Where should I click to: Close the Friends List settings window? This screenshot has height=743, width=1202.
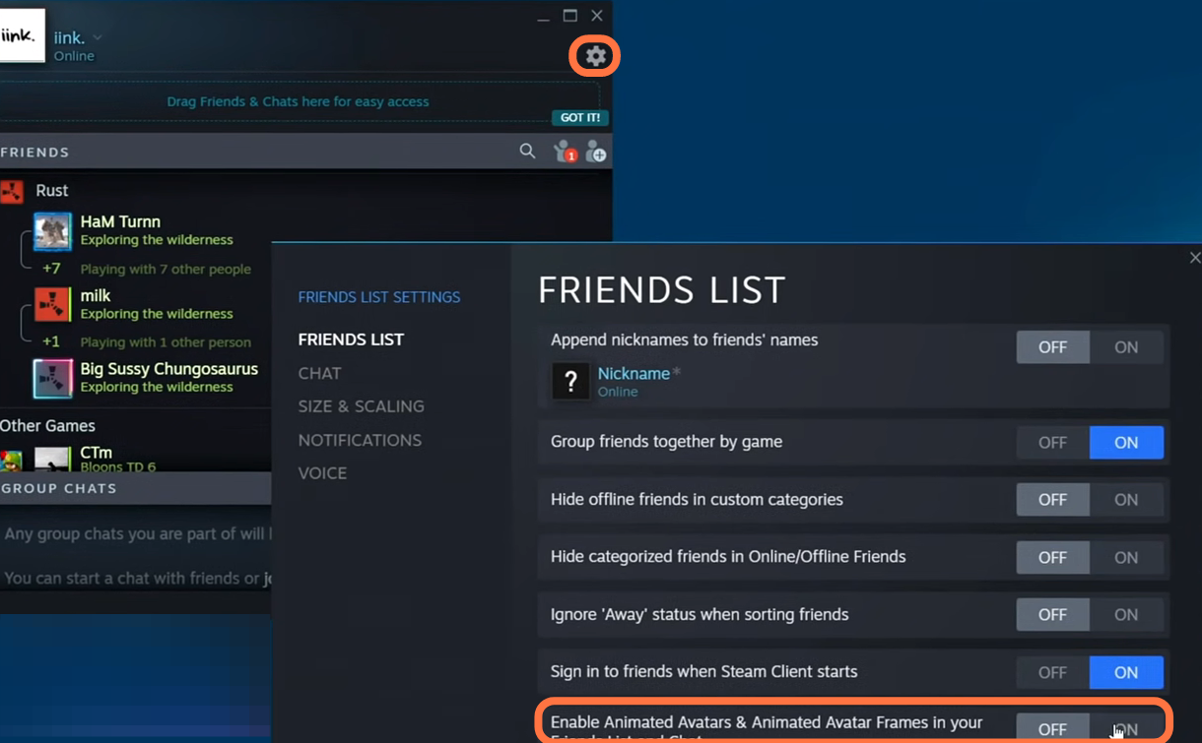point(1194,258)
